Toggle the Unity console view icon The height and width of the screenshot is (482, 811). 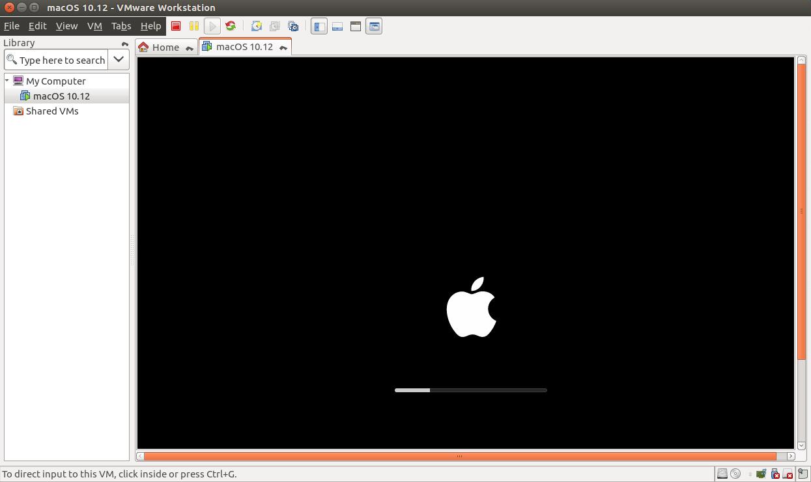pos(374,26)
